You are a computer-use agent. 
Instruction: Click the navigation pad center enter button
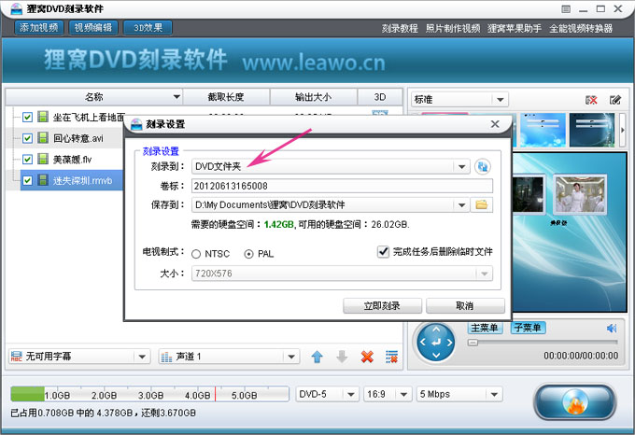[x=436, y=343]
